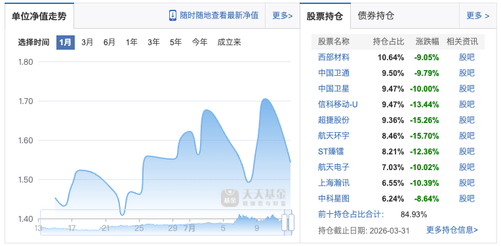The width and height of the screenshot is (501, 246).
Task: Click the peak of the net value curve
Action: point(265,99)
